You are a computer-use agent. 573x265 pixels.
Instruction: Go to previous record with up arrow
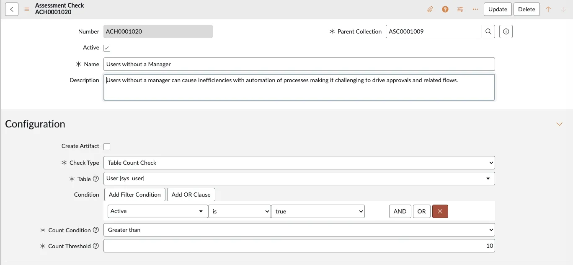point(548,9)
